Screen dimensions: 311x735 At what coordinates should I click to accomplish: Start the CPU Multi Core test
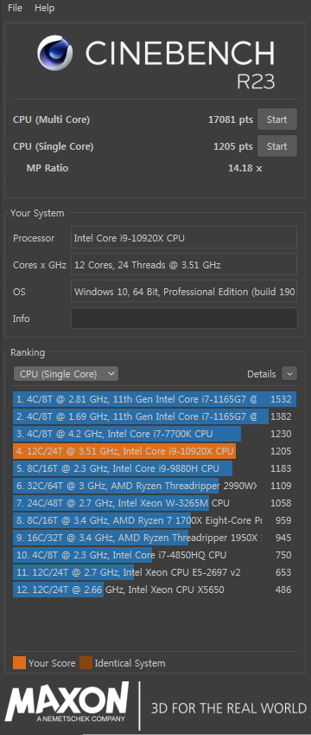(276, 119)
